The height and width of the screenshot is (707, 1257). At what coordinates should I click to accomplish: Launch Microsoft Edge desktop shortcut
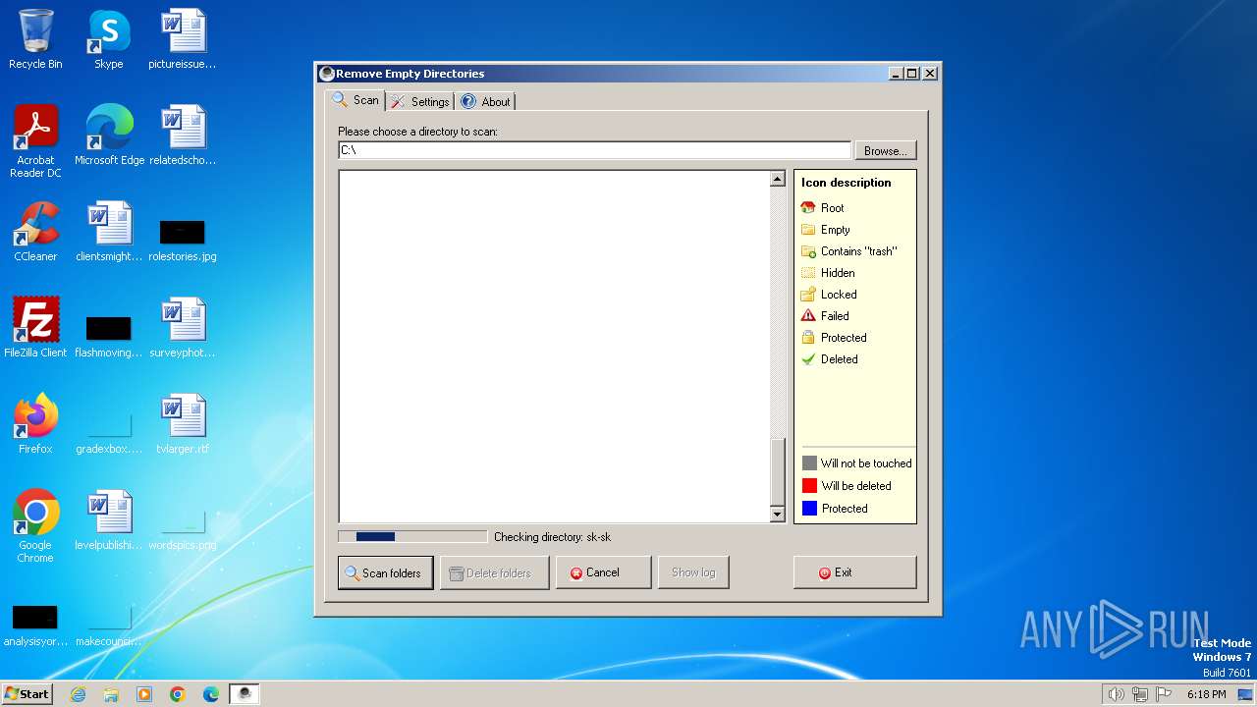(109, 136)
